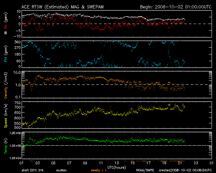The width and height of the screenshot is (216, 173).
Task: Click the '600' tick on the Speed axis
Action: click(x=18, y=118)
